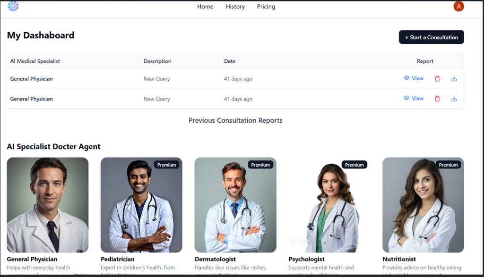484x277 pixels.
Task: Click the 'AI Specialist Docter Agent' heading
Action: (54, 146)
